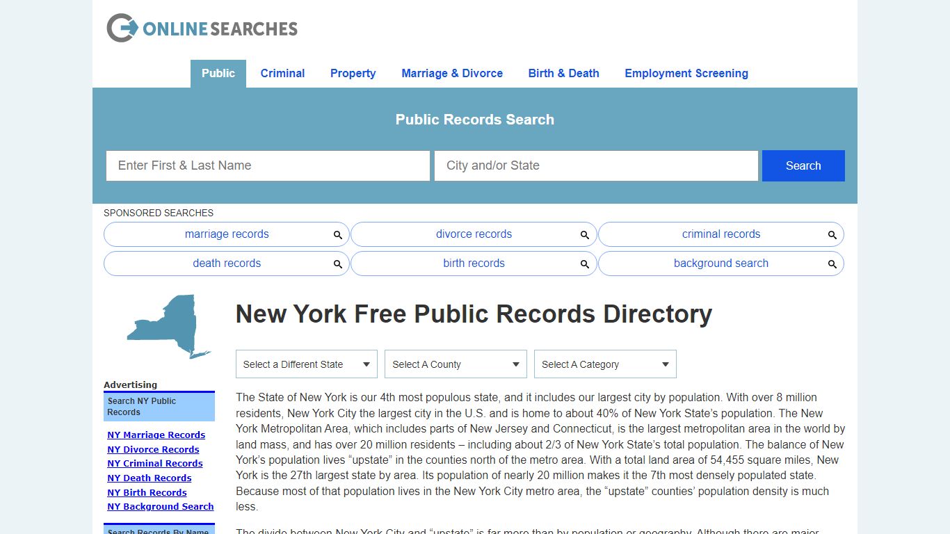Click magnifier icon in death records pill
Screen dimensions: 950x534
click(x=338, y=264)
